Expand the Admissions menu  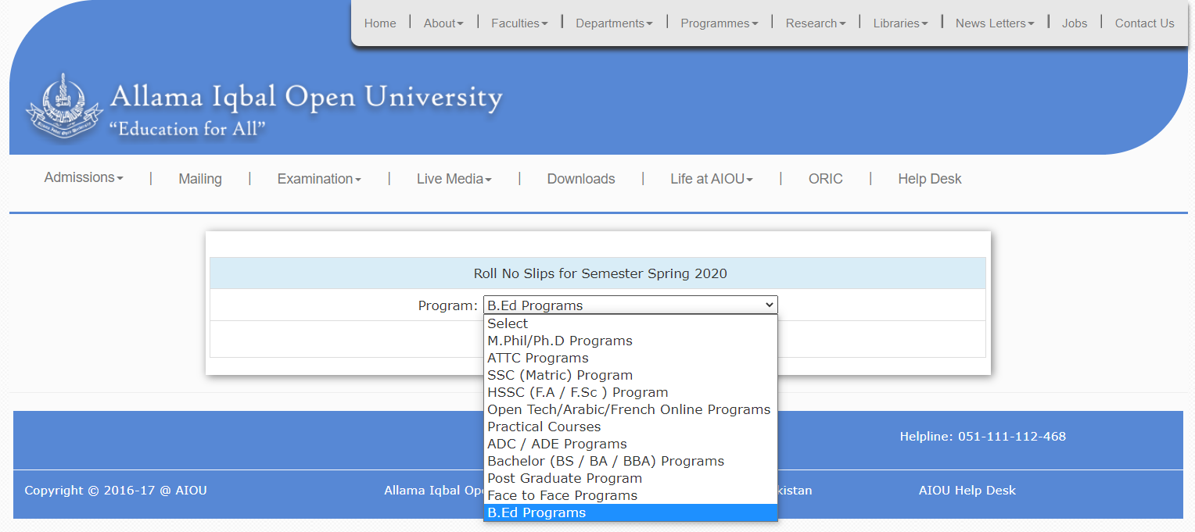coord(84,177)
